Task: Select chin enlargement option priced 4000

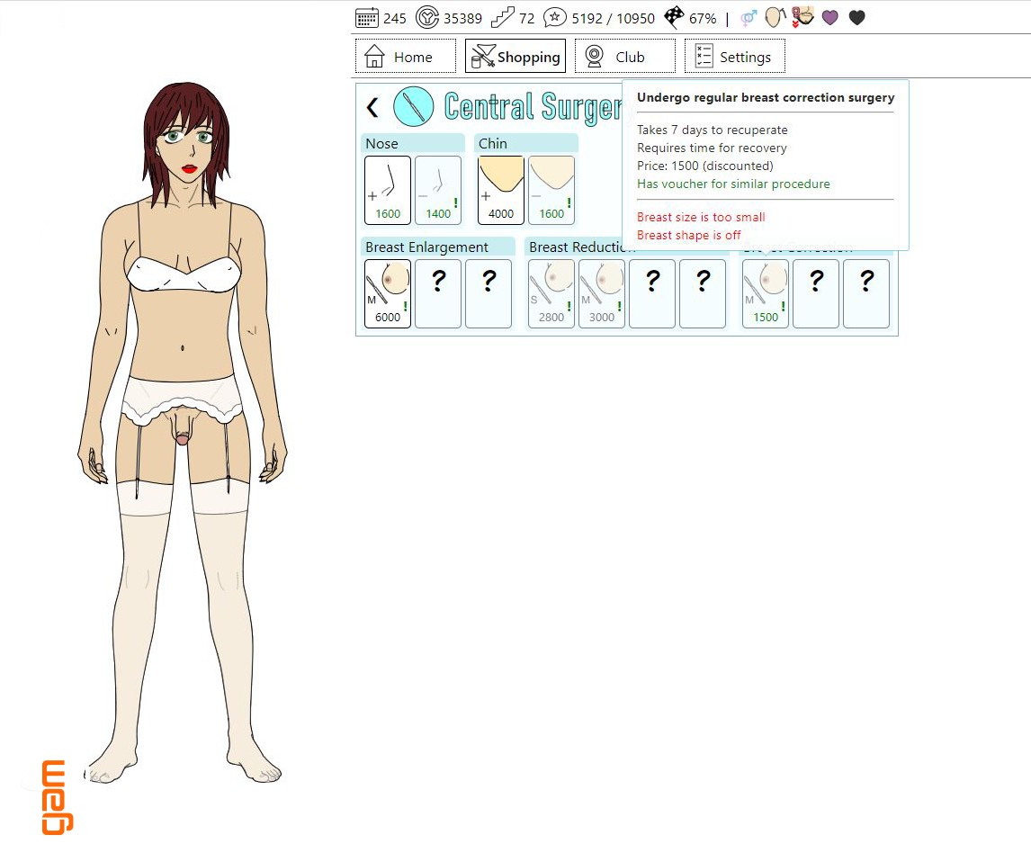Action: point(501,190)
